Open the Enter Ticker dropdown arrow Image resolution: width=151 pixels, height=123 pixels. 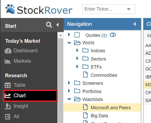[x=129, y=9]
